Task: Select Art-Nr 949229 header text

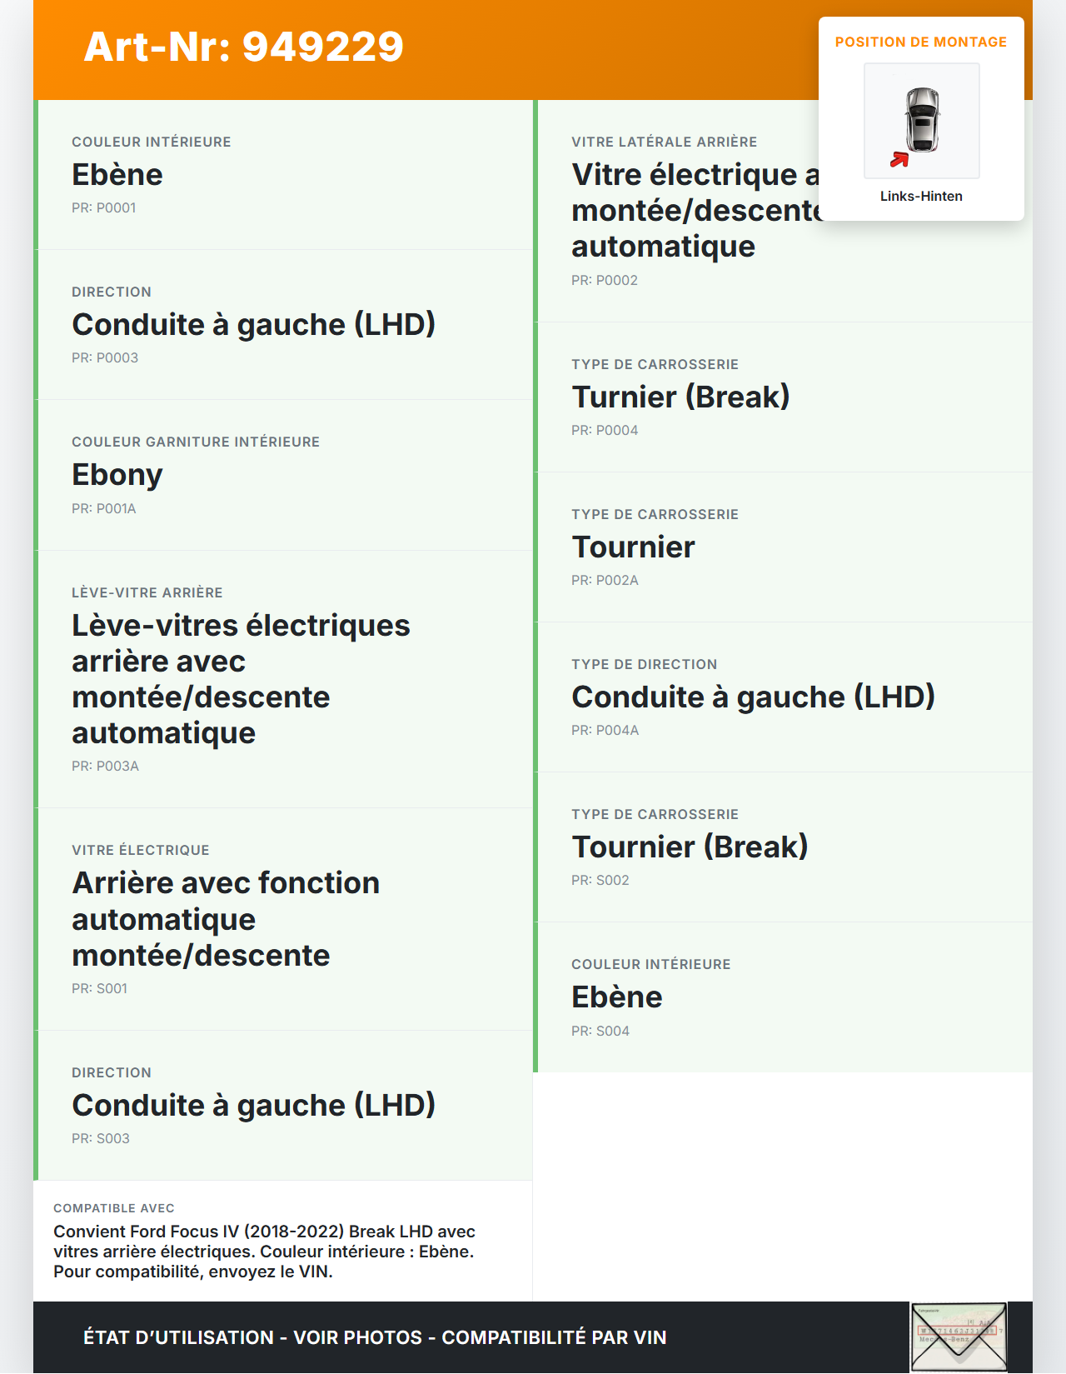Action: pos(244,47)
